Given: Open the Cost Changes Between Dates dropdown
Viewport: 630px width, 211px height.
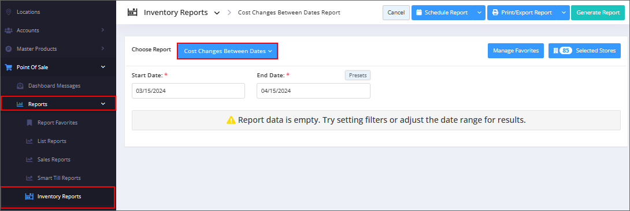Looking at the screenshot, I should [227, 51].
